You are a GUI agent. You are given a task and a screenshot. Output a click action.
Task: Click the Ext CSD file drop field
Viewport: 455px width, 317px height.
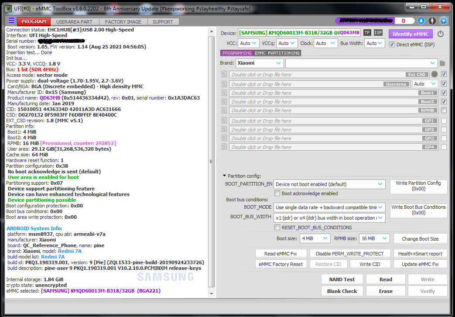click(x=329, y=74)
